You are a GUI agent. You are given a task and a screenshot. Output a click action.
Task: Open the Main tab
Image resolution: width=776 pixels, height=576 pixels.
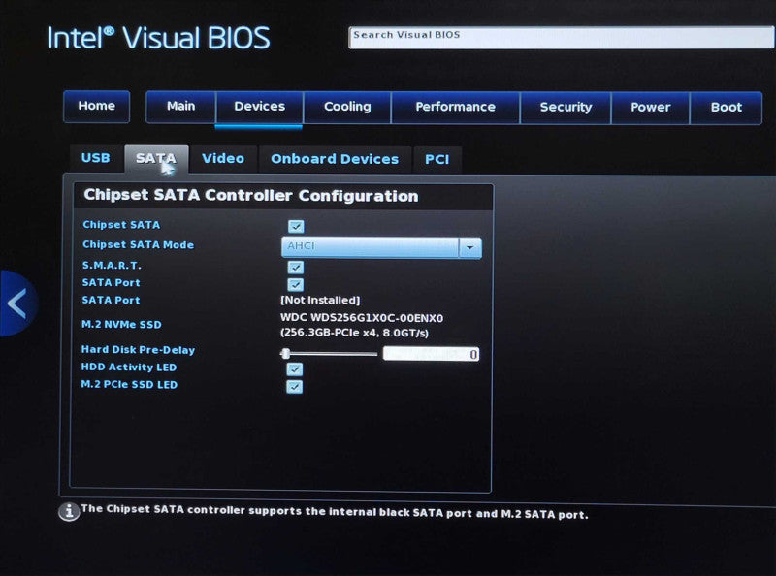[x=180, y=107]
